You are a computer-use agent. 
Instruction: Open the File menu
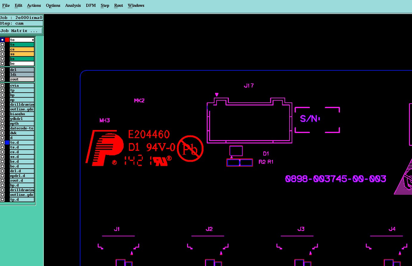6,5
